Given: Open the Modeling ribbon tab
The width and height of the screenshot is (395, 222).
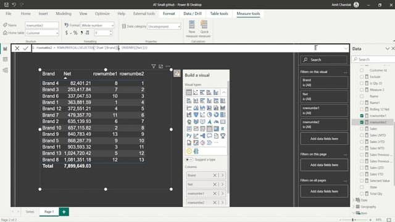Looking at the screenshot, I should click(64, 14).
